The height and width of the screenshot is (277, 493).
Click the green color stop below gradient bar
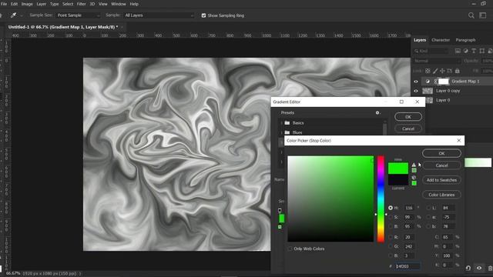(280, 227)
